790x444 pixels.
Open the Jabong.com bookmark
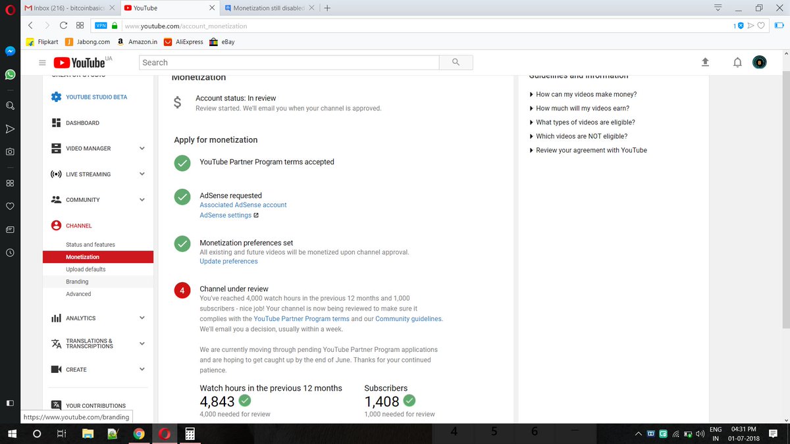[x=88, y=41]
